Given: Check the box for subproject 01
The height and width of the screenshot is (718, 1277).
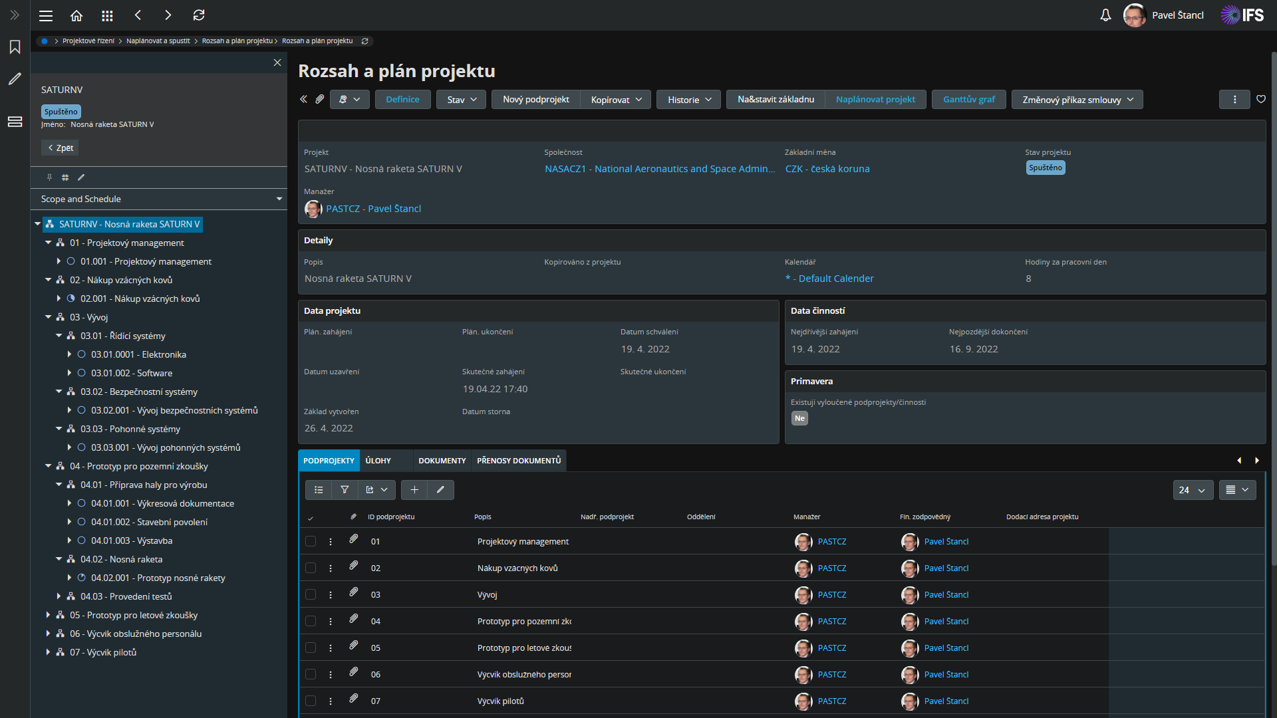Looking at the screenshot, I should click(x=311, y=542).
